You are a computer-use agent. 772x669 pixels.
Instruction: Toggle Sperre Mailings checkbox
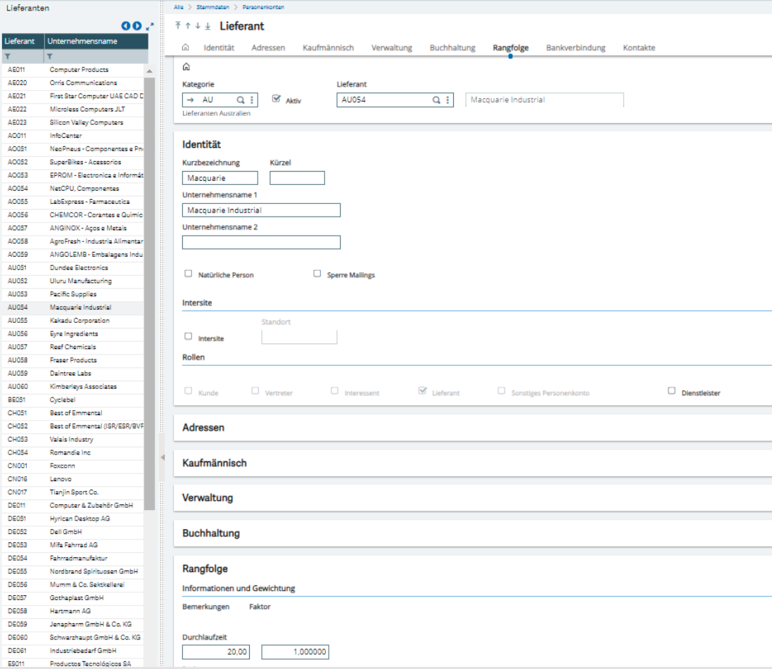tap(317, 274)
